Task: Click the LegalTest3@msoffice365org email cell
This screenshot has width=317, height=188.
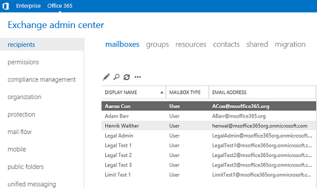Action: click(x=262, y=165)
